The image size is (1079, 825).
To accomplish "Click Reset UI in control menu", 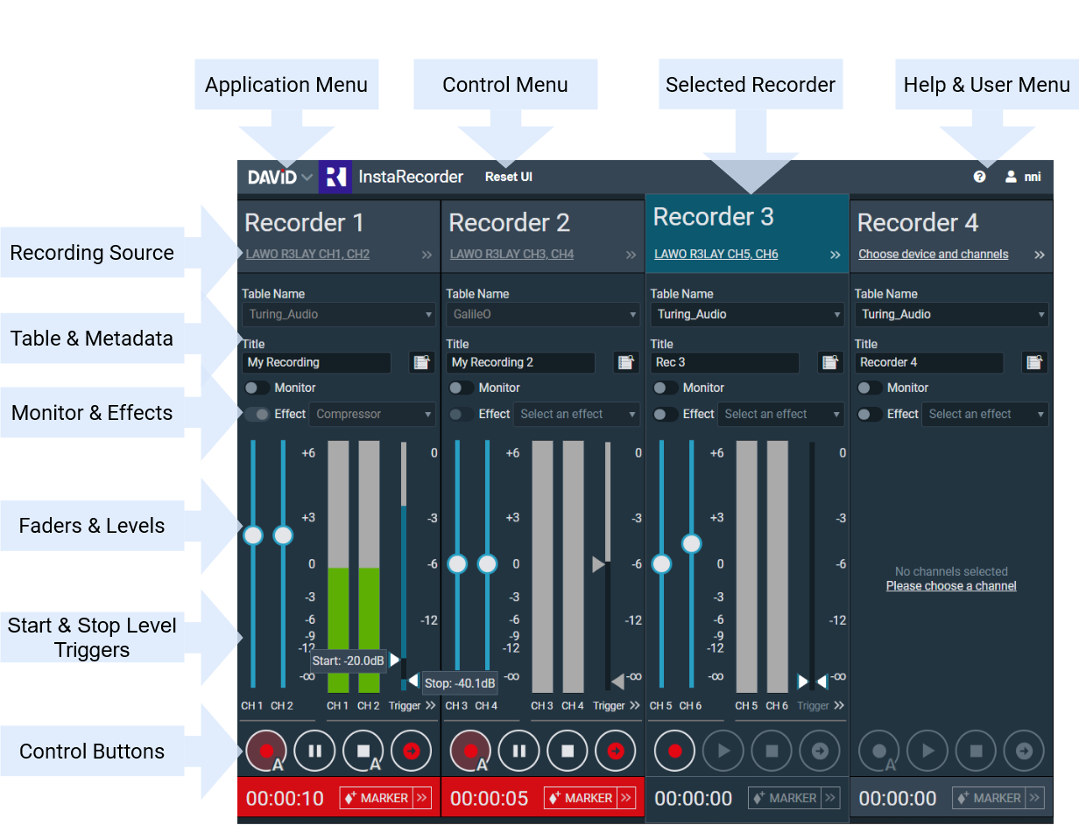I will coord(509,177).
